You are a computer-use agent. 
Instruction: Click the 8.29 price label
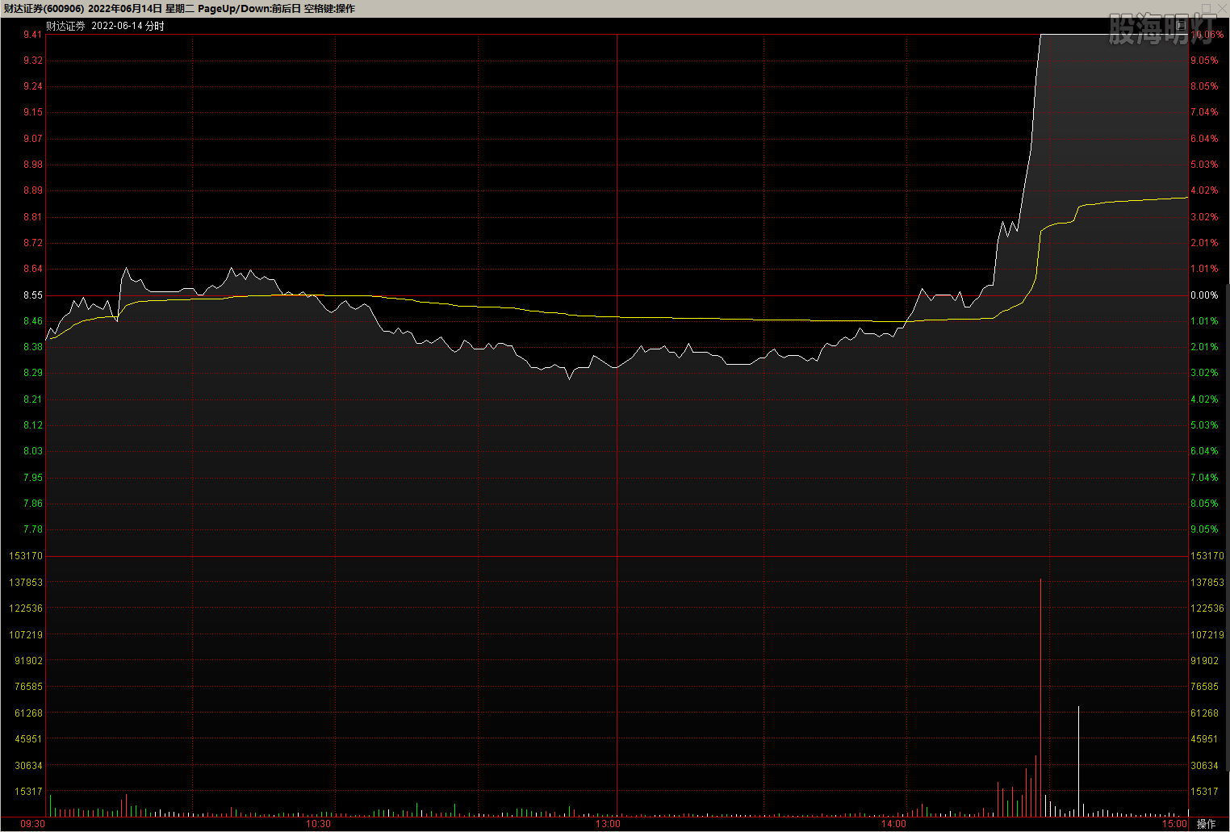(32, 373)
